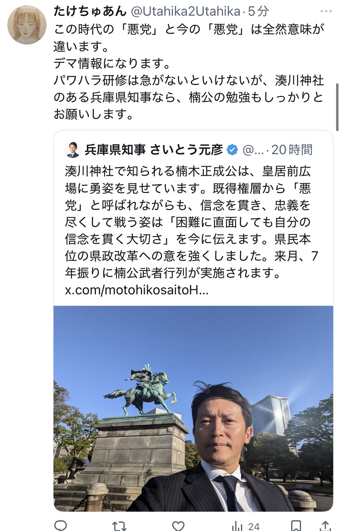This screenshot has height=531, width=341.
Task: Tap the quoted tweet's 20時間 timestamp
Action: click(292, 150)
